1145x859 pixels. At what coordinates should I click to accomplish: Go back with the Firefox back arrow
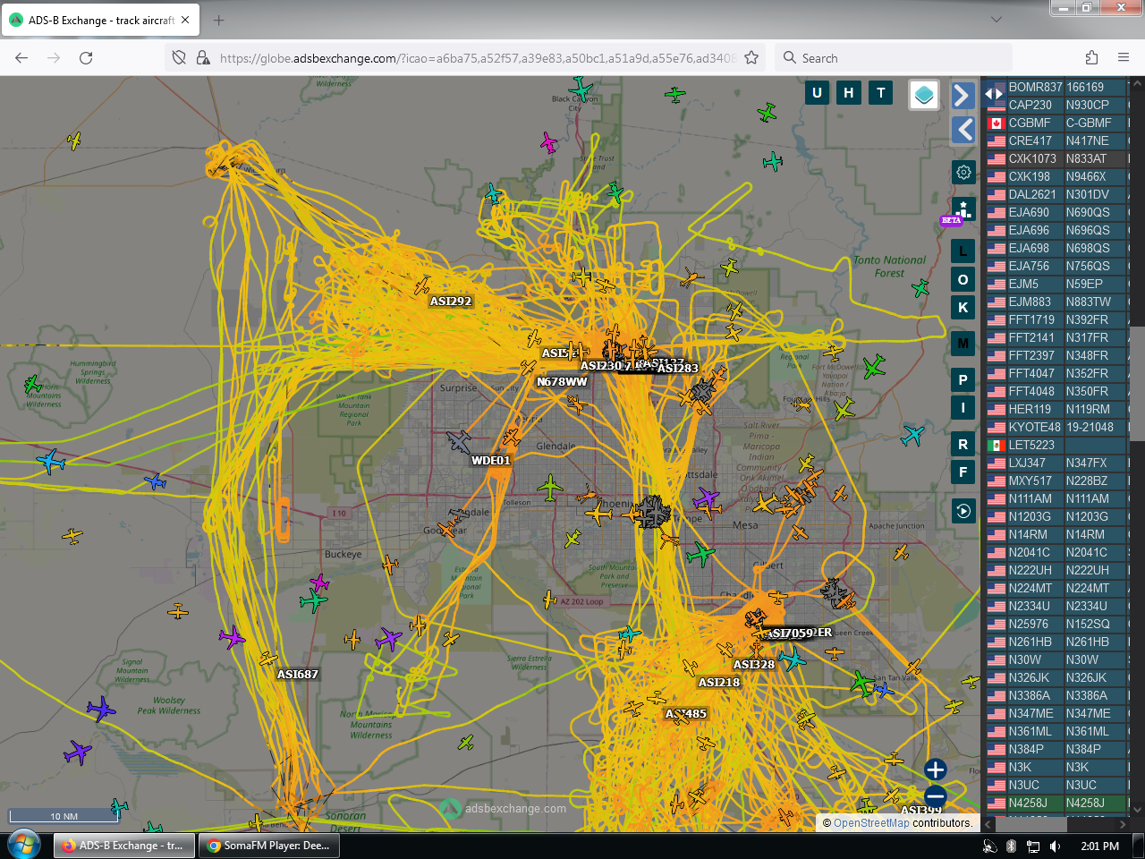(21, 57)
